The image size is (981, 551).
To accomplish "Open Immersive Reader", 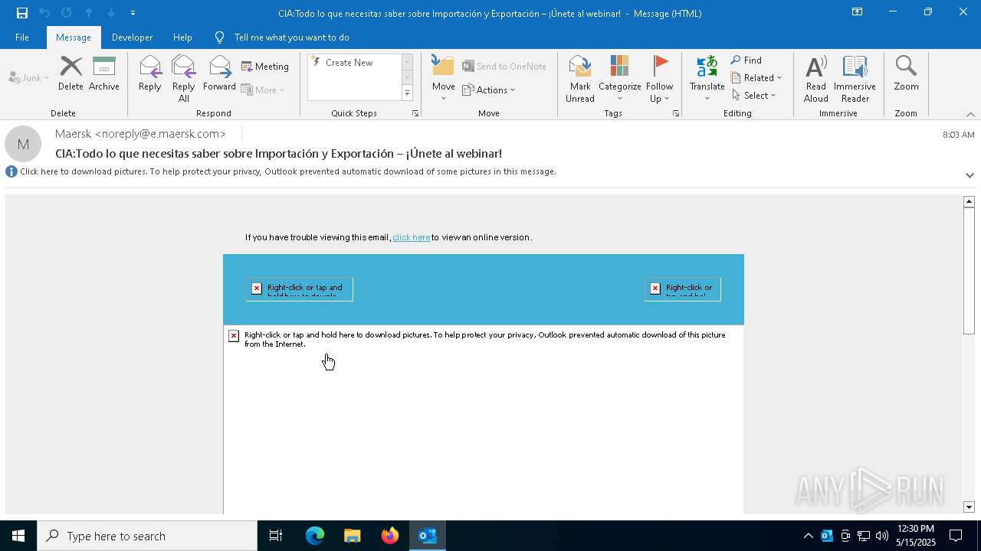I will tap(855, 79).
